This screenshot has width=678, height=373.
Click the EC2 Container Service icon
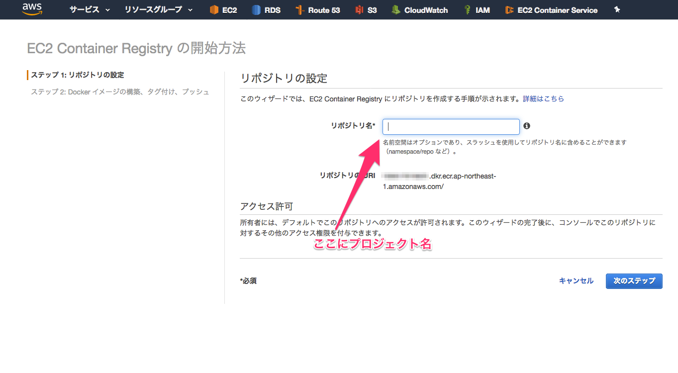click(x=509, y=10)
